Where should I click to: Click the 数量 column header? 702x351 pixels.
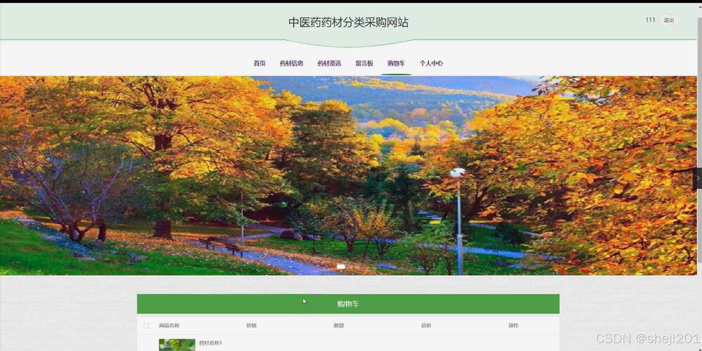click(x=338, y=326)
